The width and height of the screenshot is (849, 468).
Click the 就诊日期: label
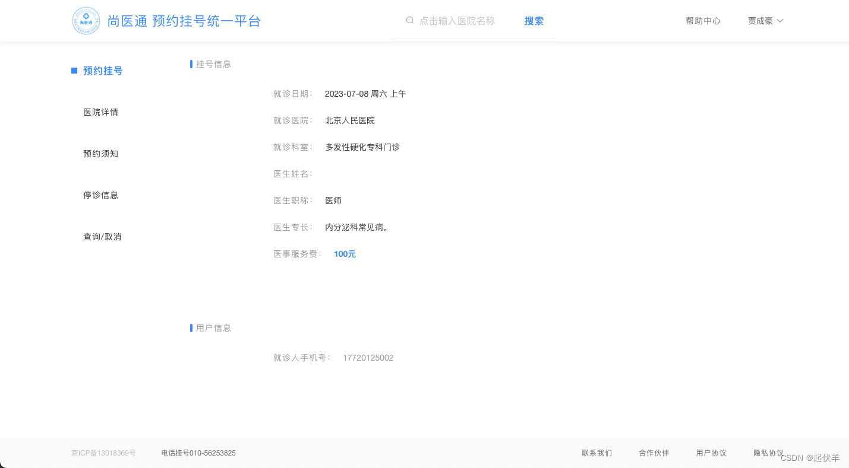(293, 94)
